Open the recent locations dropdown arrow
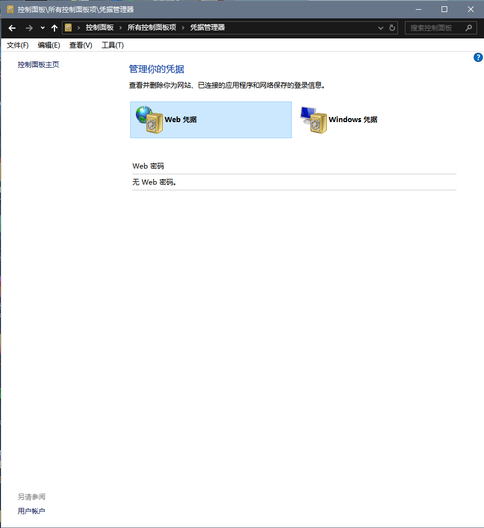The width and height of the screenshot is (484, 528). click(42, 28)
